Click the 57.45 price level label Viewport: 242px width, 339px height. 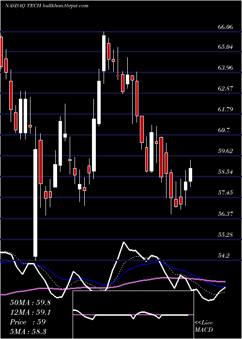point(226,193)
